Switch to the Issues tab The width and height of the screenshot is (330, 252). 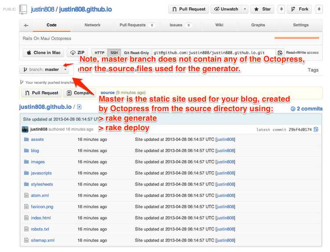[180, 25]
